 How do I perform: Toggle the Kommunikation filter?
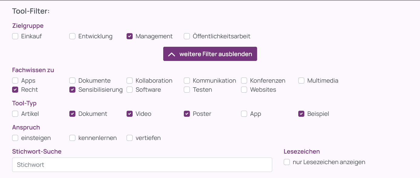tap(187, 81)
